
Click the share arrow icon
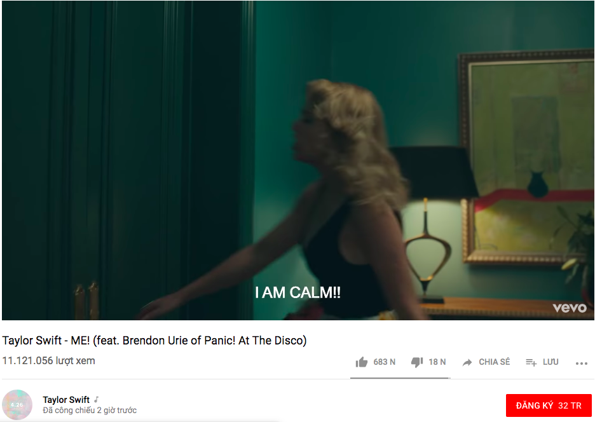[467, 362]
